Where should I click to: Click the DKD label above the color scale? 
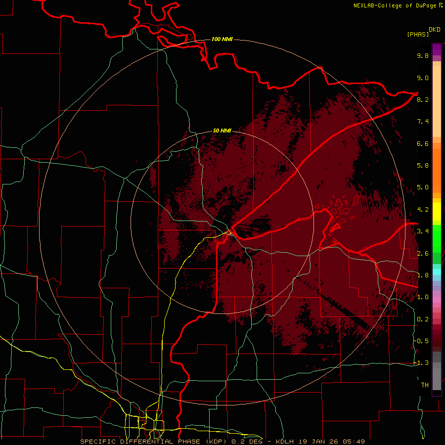coord(435,30)
